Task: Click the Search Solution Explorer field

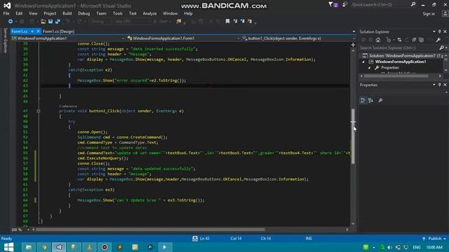Action: (399, 48)
